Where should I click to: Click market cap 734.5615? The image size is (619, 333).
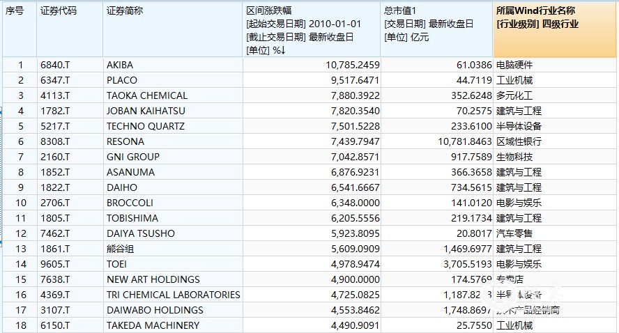[471, 188]
